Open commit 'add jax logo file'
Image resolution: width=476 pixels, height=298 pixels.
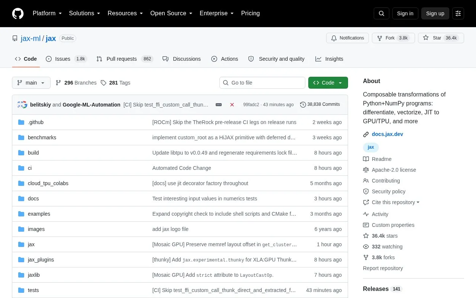[x=170, y=229]
